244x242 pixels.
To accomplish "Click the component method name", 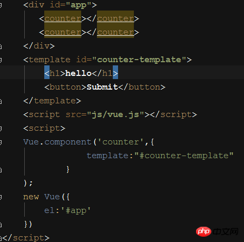I will (x=68, y=142).
